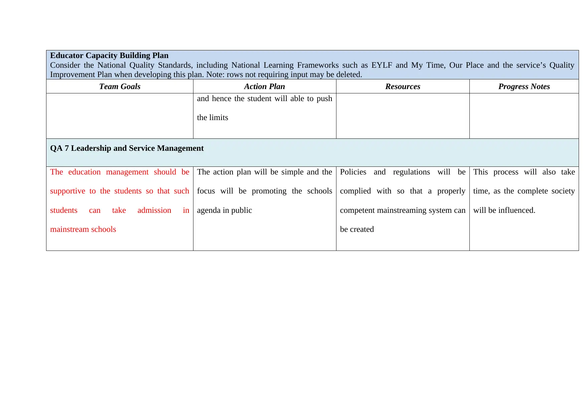Click 'supportive to the students so that such' line
586x414 pixels.
click(120, 191)
